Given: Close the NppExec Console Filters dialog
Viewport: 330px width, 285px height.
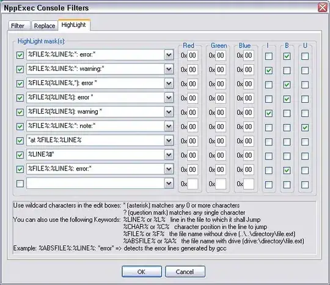Looking at the screenshot, I should (x=322, y=7).
